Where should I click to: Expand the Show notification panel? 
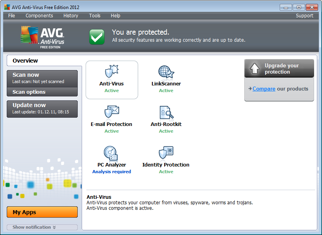[42, 227]
